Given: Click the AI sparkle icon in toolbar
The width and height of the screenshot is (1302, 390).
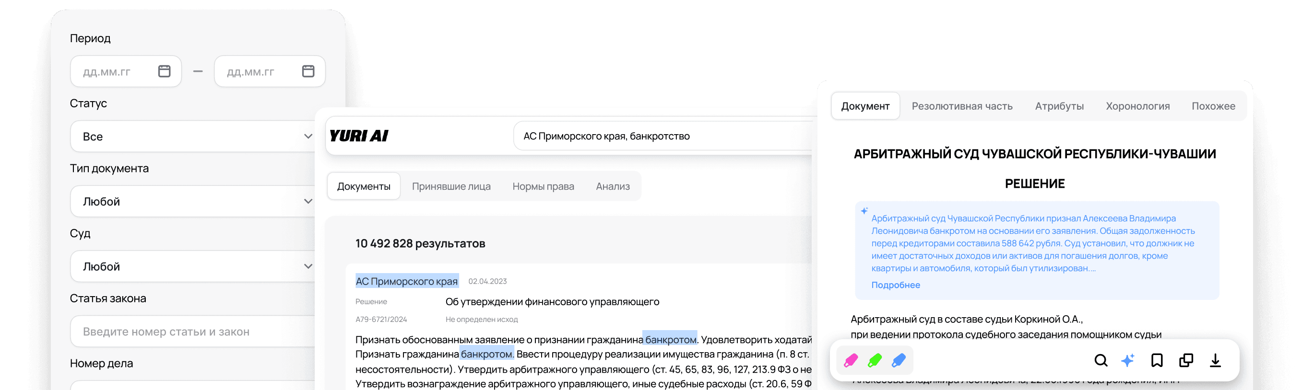Looking at the screenshot, I should 1128,360.
